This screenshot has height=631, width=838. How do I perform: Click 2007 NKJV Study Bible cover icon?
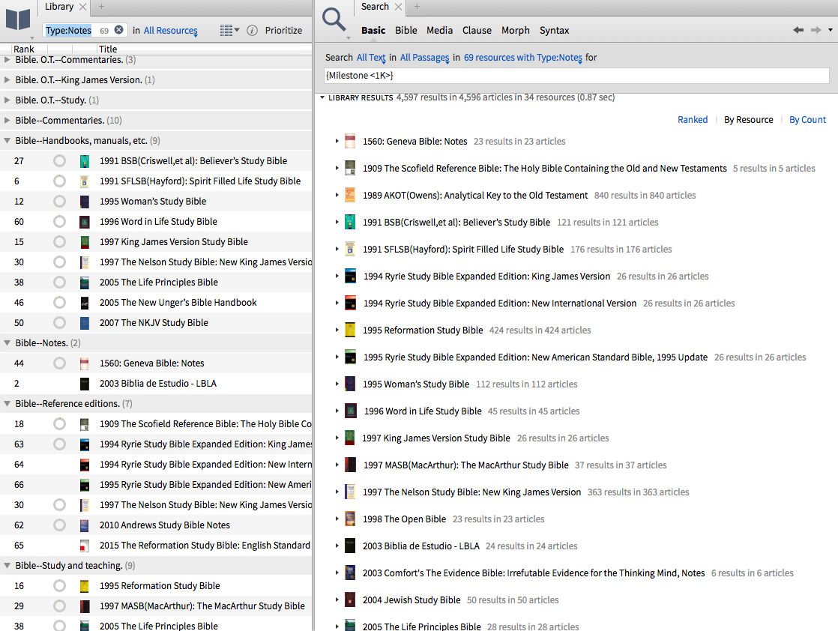pyautogui.click(x=85, y=323)
